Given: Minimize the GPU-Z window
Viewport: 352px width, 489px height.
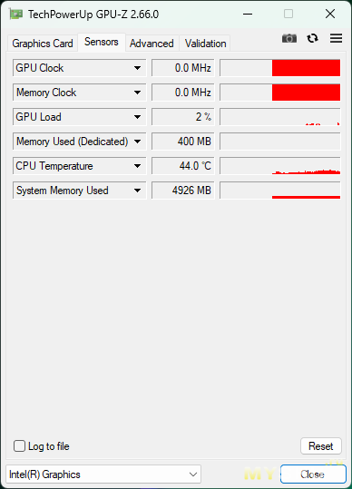Looking at the screenshot, I should [x=248, y=14].
